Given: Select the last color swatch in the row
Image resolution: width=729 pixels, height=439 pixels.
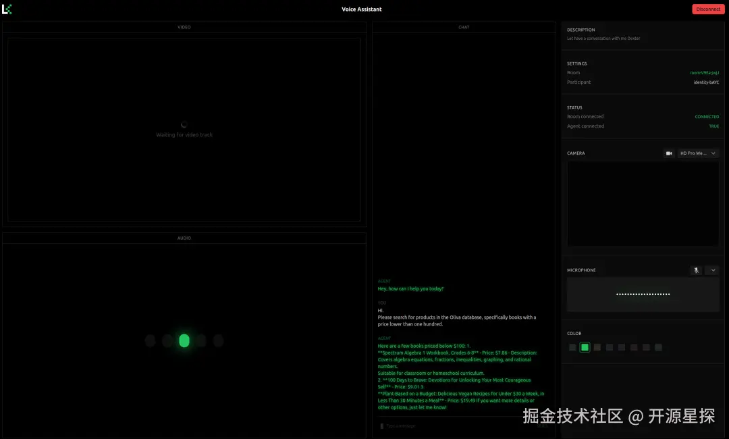Looking at the screenshot, I should [657, 346].
